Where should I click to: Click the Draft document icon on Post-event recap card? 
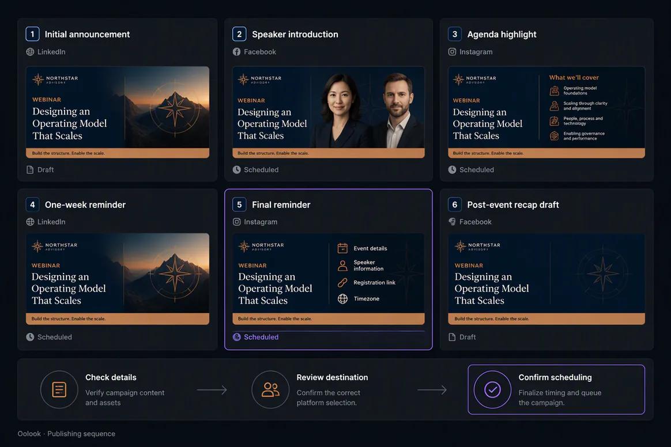point(452,337)
